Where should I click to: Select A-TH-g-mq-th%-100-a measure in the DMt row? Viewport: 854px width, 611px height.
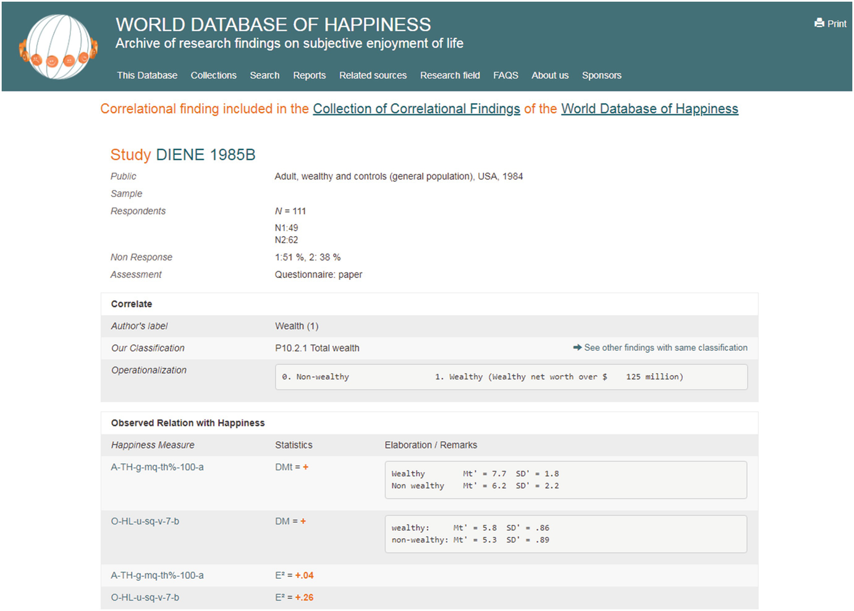(x=157, y=467)
